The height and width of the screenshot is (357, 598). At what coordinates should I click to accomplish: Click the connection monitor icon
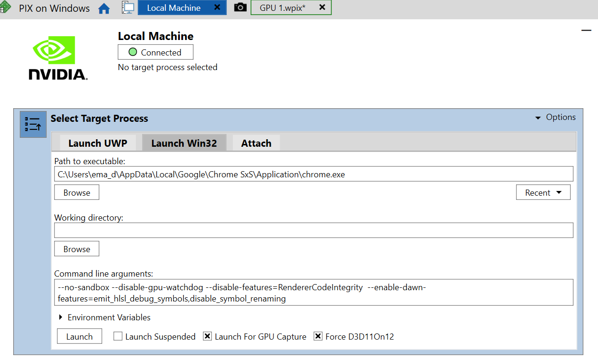coord(128,8)
